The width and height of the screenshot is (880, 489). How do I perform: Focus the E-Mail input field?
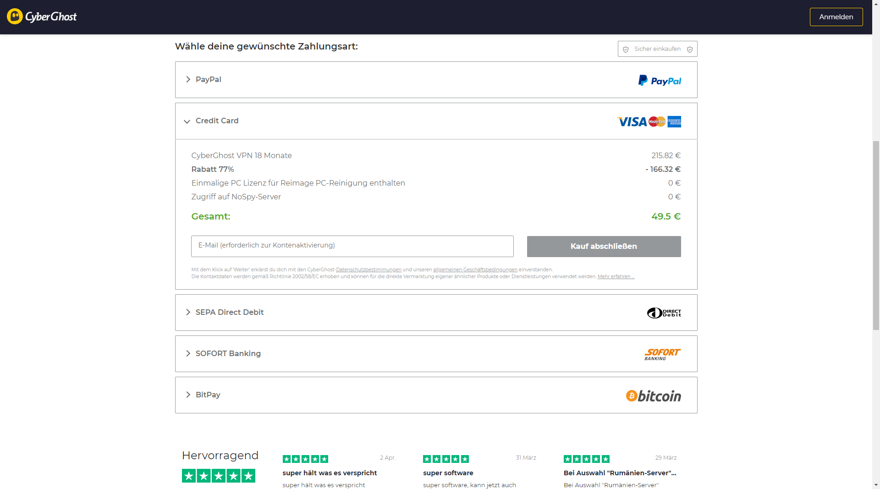click(352, 246)
